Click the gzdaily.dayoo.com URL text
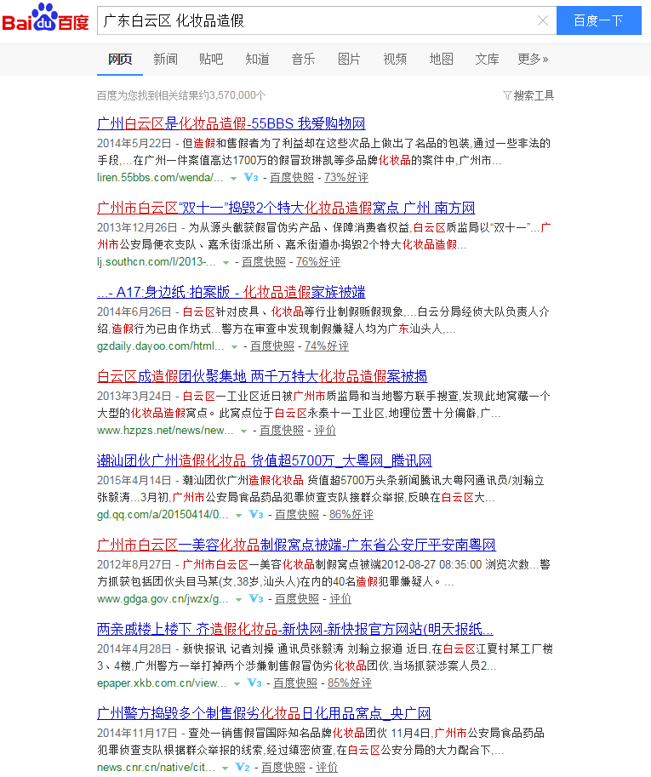This screenshot has width=651, height=777. coord(161,346)
